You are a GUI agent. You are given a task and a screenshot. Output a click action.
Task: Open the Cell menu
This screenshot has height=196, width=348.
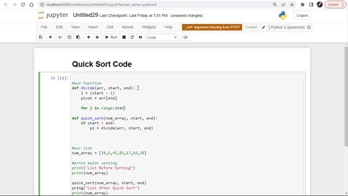coord(110,27)
